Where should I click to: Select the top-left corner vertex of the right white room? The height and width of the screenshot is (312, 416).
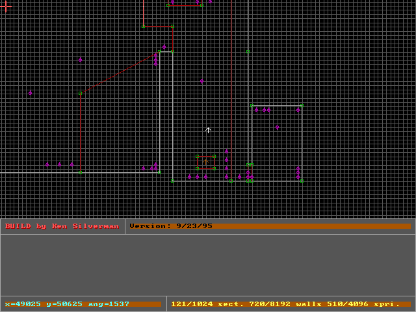pos(252,105)
